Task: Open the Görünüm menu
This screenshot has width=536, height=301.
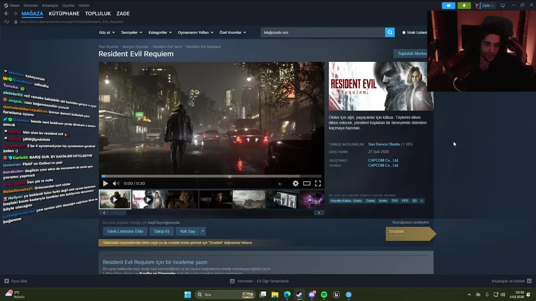Action: (x=31, y=5)
